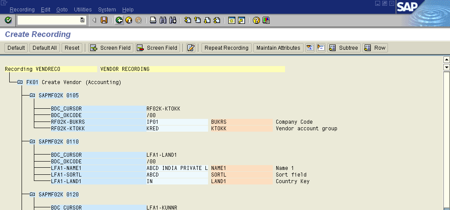This screenshot has height=210, width=450.
Task: Collapse the SAPMF02K 0105 screen node
Action: (x=33, y=95)
